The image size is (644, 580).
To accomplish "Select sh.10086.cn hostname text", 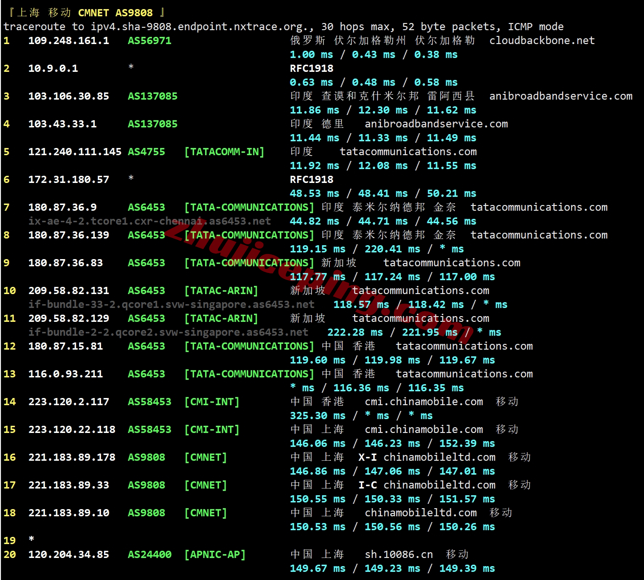I will [x=399, y=555].
